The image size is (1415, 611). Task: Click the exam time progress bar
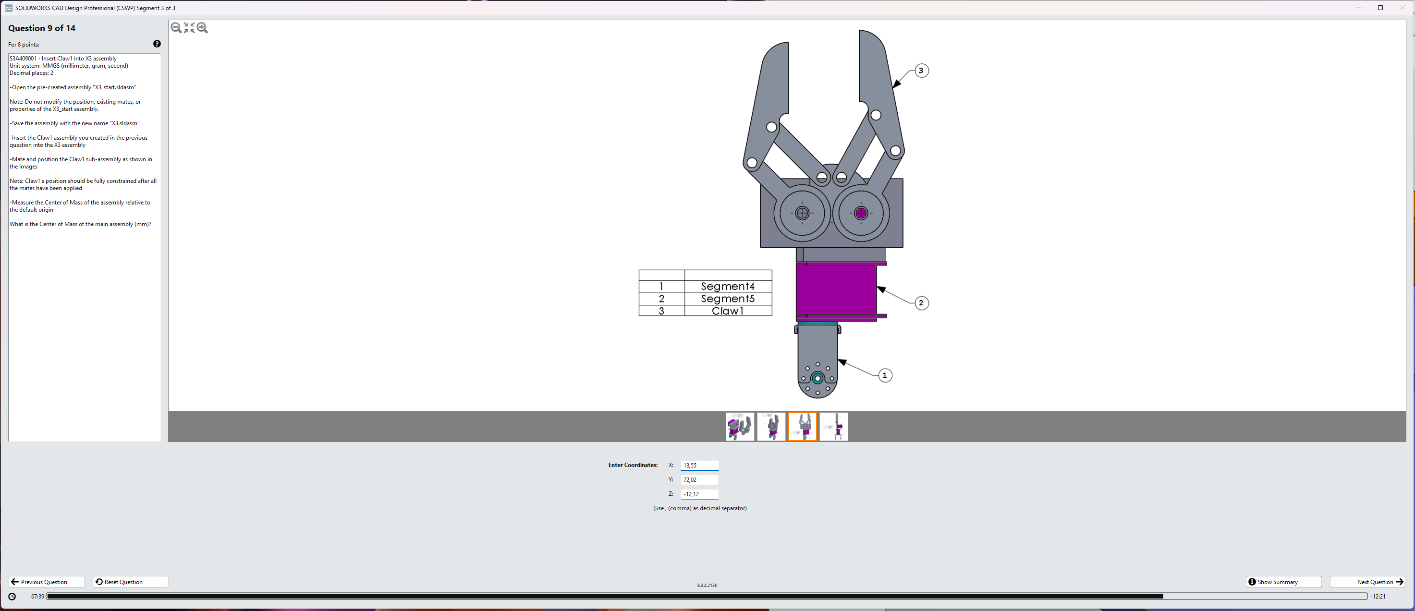click(x=706, y=596)
